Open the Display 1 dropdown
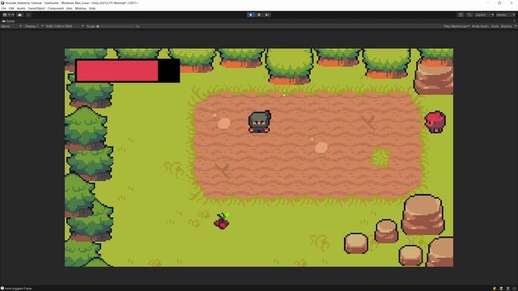The width and height of the screenshot is (518, 291). pos(34,26)
